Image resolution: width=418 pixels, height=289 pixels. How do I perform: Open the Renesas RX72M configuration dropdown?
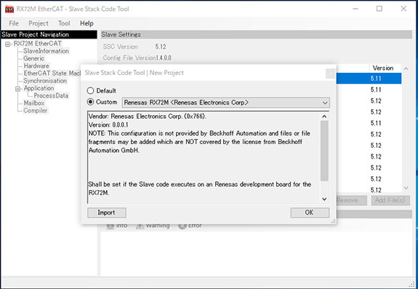[x=226, y=103]
